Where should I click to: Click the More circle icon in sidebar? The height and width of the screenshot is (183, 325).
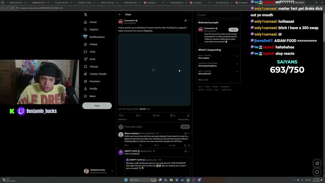[85, 96]
